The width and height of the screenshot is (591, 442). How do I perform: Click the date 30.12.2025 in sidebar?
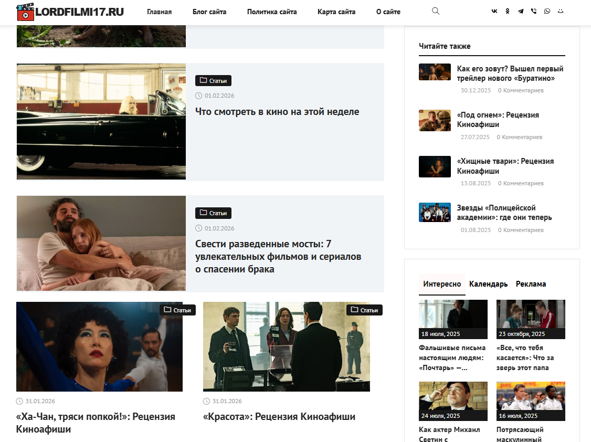[476, 90]
